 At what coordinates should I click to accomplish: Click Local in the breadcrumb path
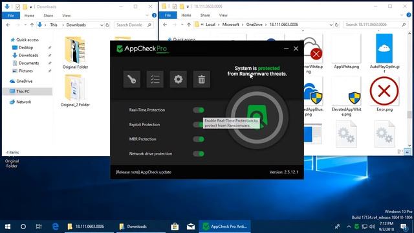click(x=210, y=25)
